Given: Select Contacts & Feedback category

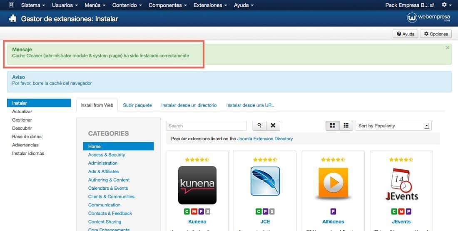Looking at the screenshot, I should [x=110, y=214].
